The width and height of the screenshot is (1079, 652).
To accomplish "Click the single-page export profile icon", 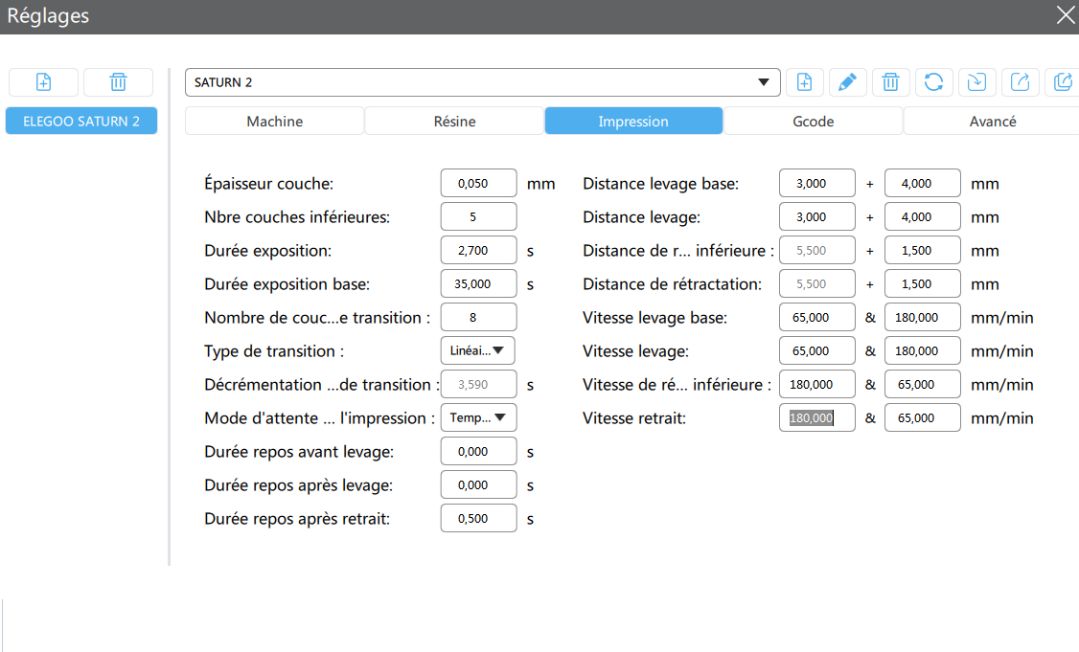I will click(1020, 82).
